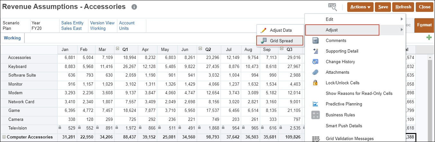Choose Adjust Data from the submenu

(281, 30)
